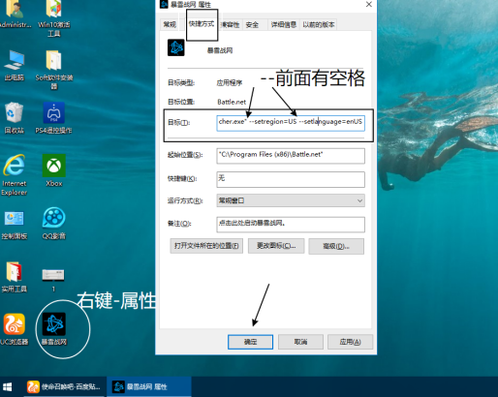
Task: Open the Soft software installer folder
Action: (53, 70)
